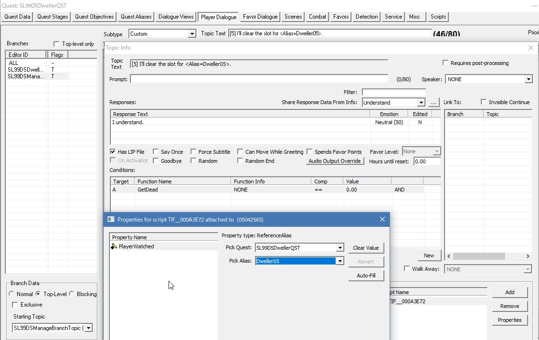The height and width of the screenshot is (340, 539).
Task: Check the Random End option
Action: (240, 160)
